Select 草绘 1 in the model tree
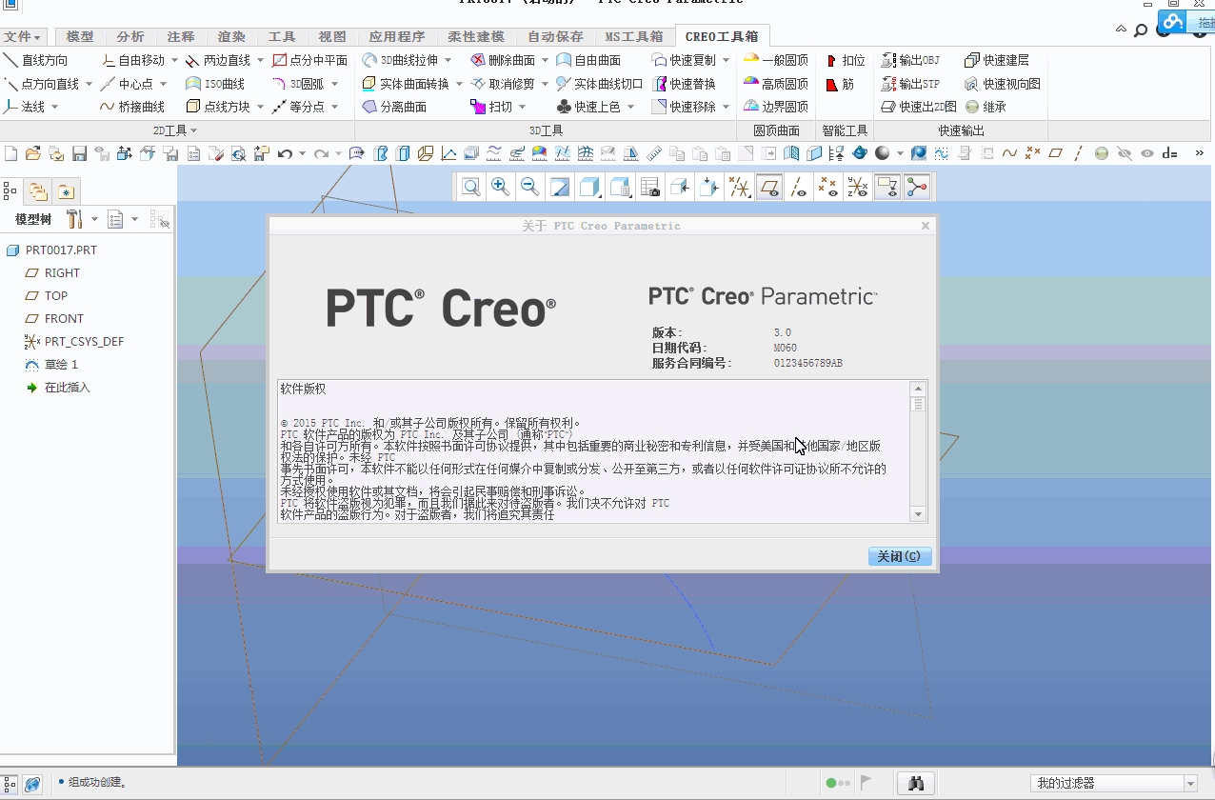Image resolution: width=1215 pixels, height=800 pixels. tap(61, 365)
